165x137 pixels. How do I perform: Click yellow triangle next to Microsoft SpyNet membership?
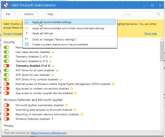click(x=66, y=105)
